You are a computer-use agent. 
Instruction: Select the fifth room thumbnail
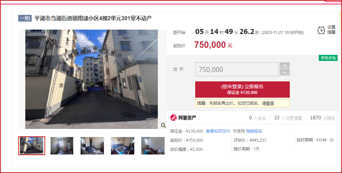[x=153, y=146]
